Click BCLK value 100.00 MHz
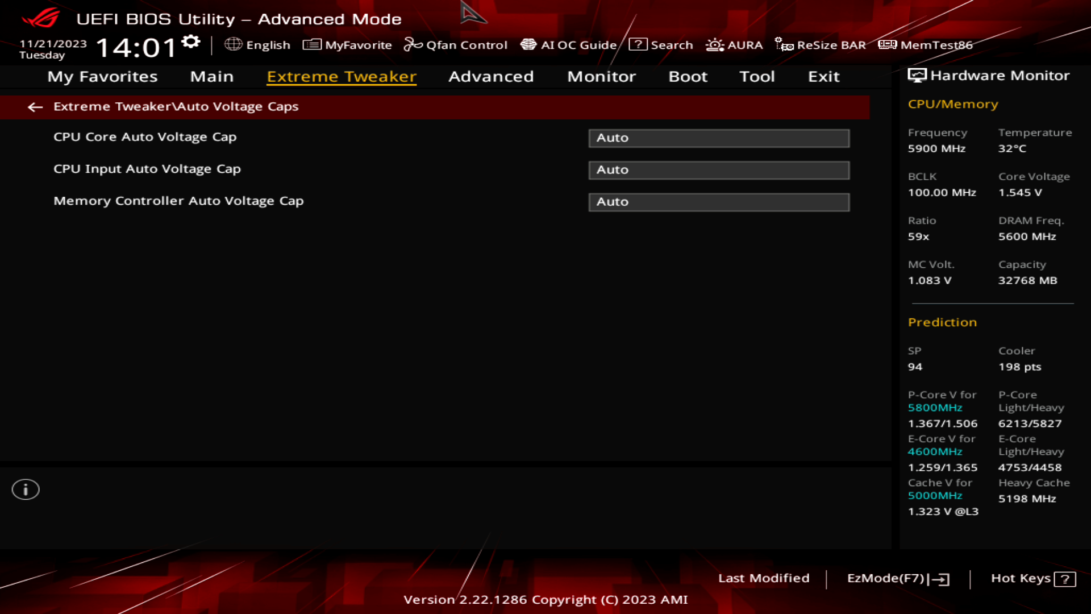 point(942,192)
